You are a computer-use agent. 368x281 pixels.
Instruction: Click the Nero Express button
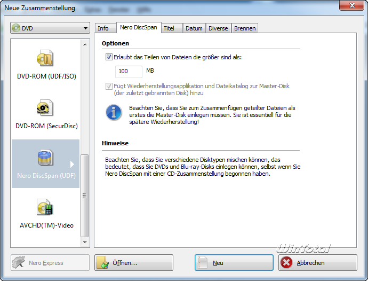pos(50,262)
